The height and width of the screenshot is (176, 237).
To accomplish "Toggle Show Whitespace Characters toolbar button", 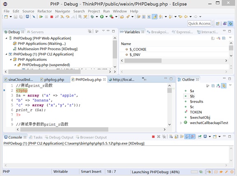I will [x=149, y=17].
